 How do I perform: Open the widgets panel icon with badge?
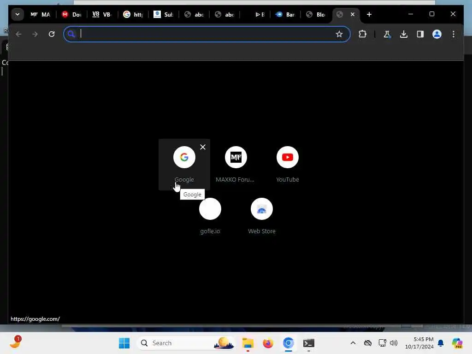[16, 342]
